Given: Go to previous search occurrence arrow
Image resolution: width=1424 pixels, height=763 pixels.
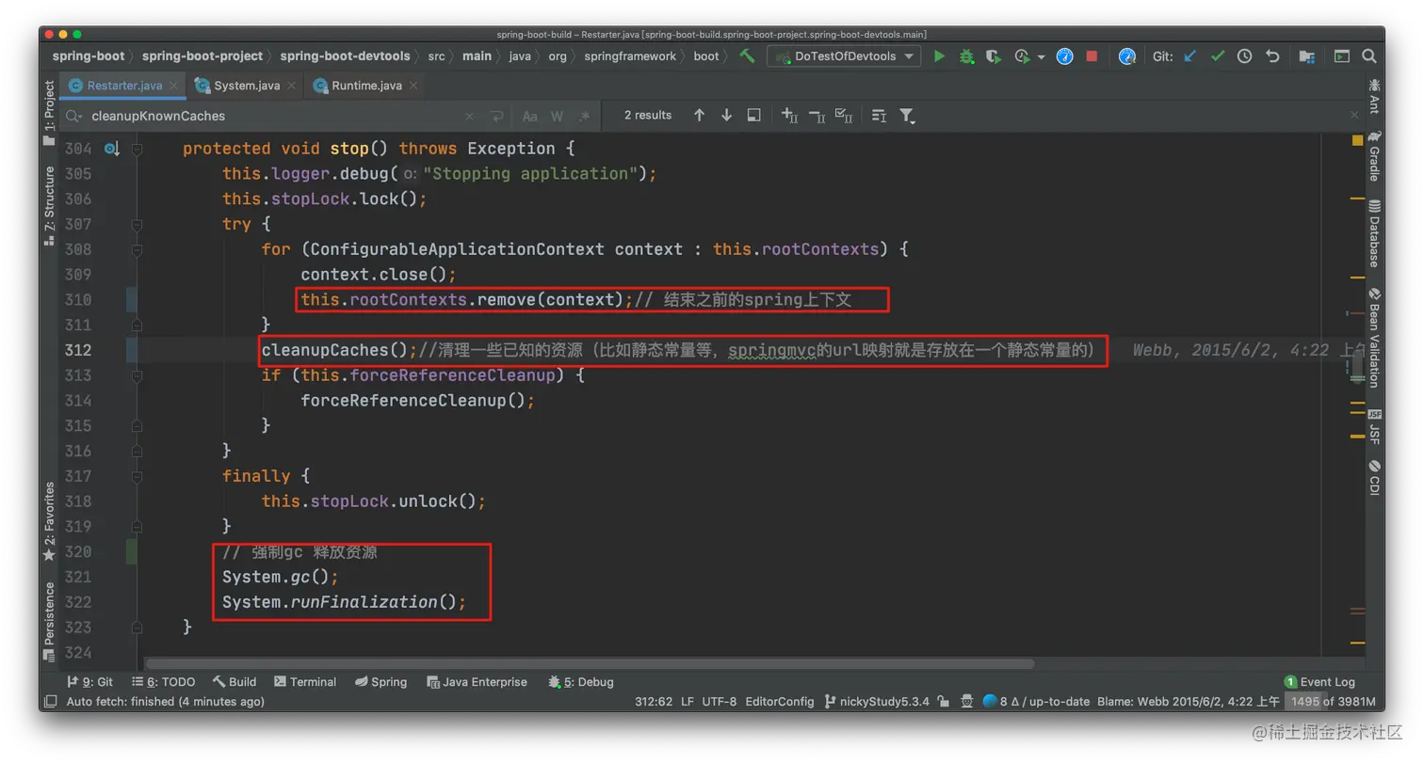Looking at the screenshot, I should click(x=699, y=115).
